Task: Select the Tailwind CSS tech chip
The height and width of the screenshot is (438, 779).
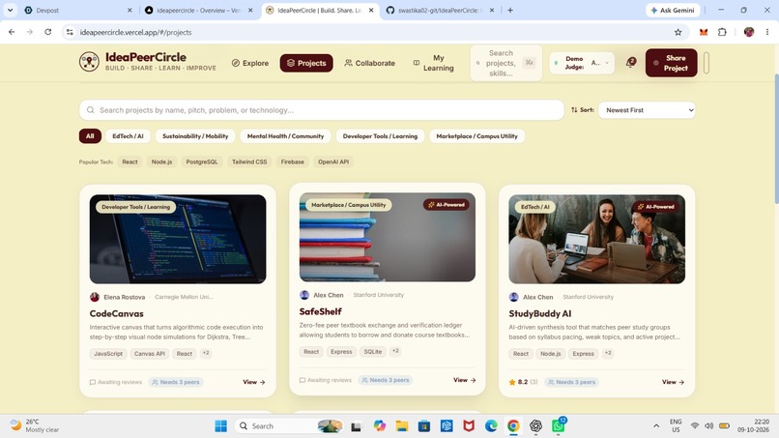Action: tap(249, 161)
